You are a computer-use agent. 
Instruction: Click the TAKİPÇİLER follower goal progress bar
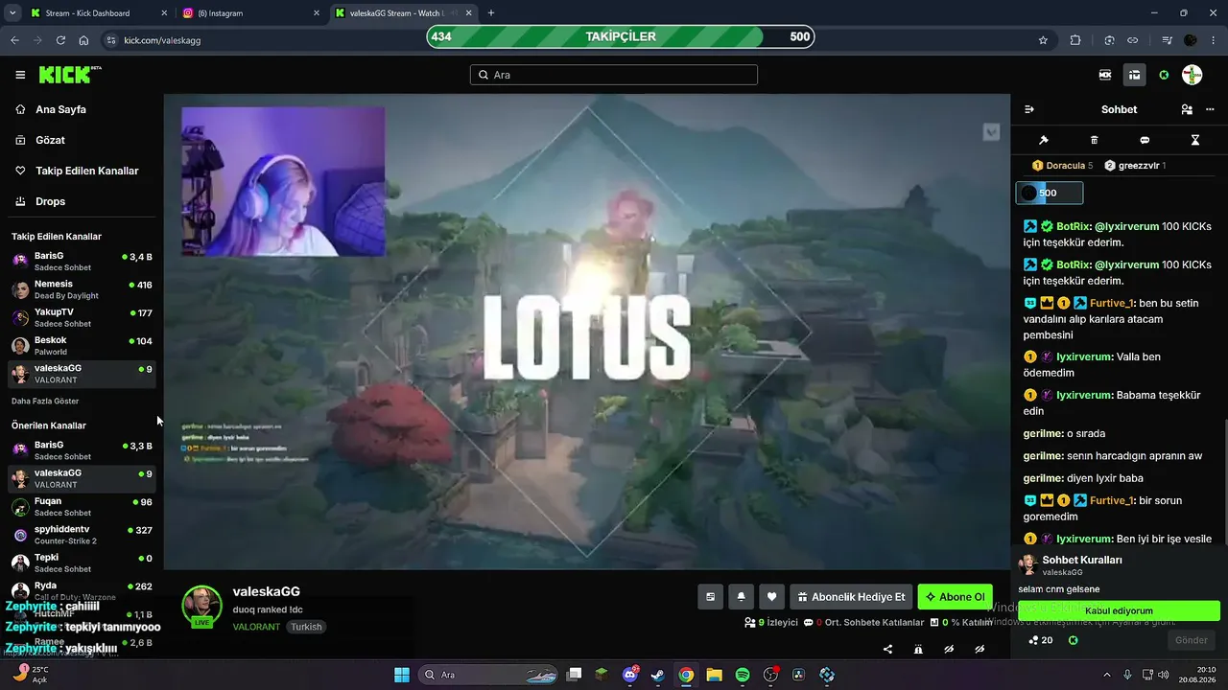pos(621,36)
